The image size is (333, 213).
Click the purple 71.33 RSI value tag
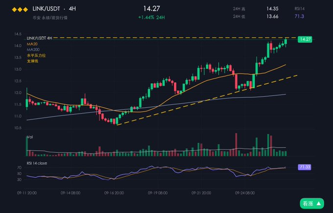(305, 167)
